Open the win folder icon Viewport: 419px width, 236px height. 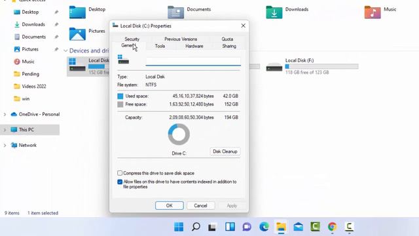point(17,99)
